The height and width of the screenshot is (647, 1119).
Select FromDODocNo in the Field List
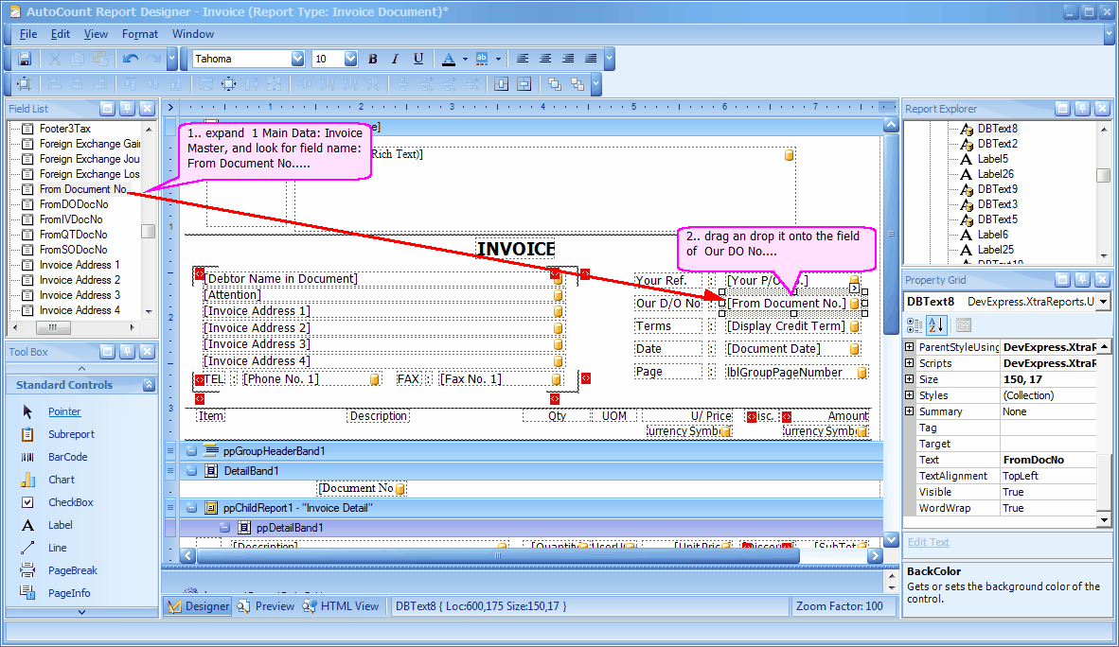[74, 204]
